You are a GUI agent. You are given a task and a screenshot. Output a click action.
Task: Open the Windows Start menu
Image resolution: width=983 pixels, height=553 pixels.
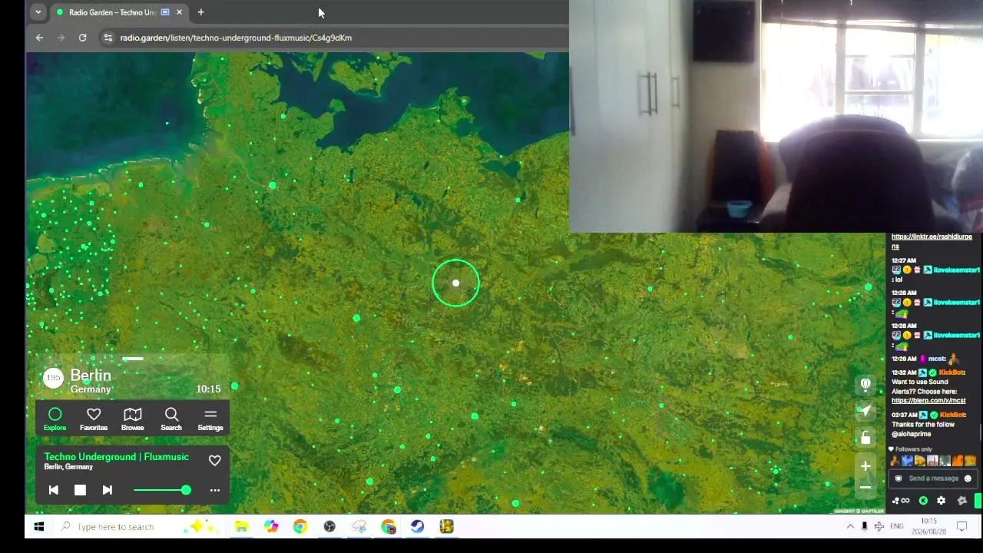click(39, 527)
